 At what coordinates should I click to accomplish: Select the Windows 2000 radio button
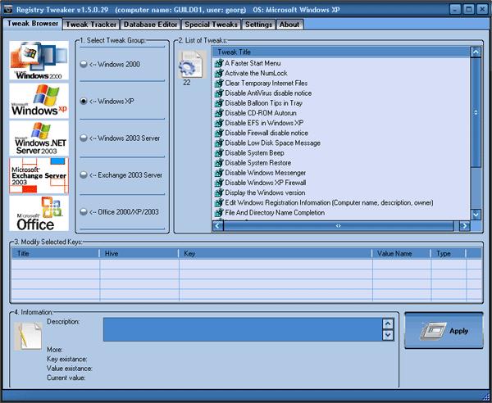tap(83, 63)
